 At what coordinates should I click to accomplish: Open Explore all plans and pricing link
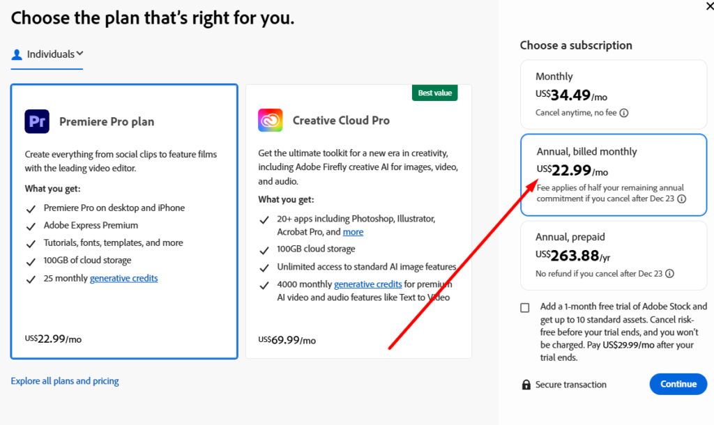[65, 381]
